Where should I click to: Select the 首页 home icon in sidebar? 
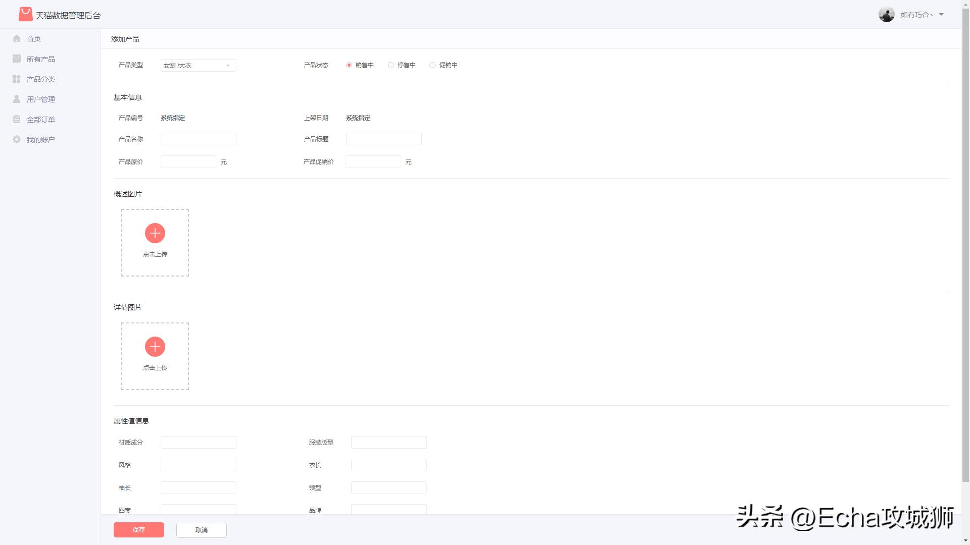point(17,38)
